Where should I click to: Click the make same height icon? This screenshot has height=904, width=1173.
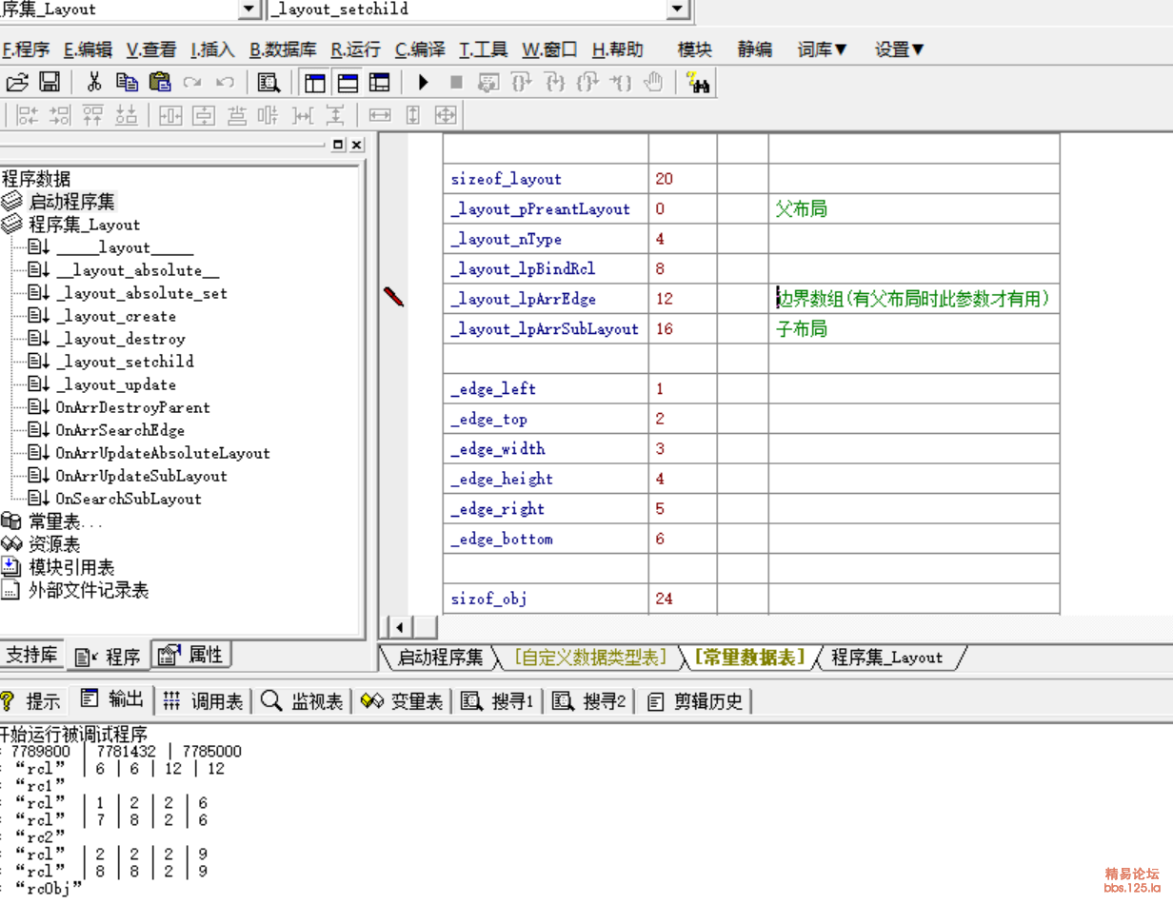[x=412, y=116]
